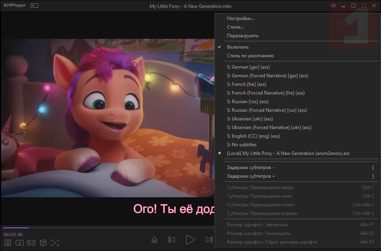Click Субтитры Перемещение влево entry

click(x=297, y=205)
